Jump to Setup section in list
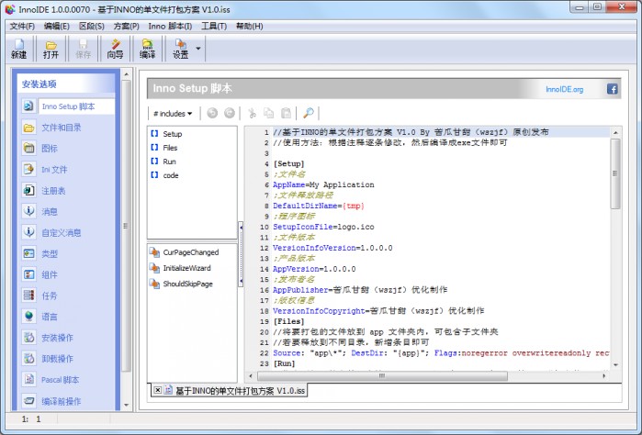The height and width of the screenshot is (435, 642). tap(166, 134)
